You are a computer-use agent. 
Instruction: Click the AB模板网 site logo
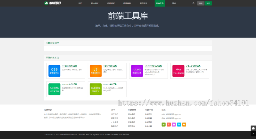click(x=53, y=3)
